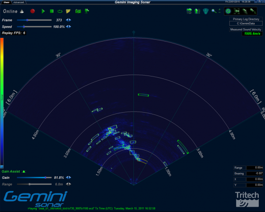Click the Gain slider handle
This screenshot has height=212, width=265.
pos(45,177)
